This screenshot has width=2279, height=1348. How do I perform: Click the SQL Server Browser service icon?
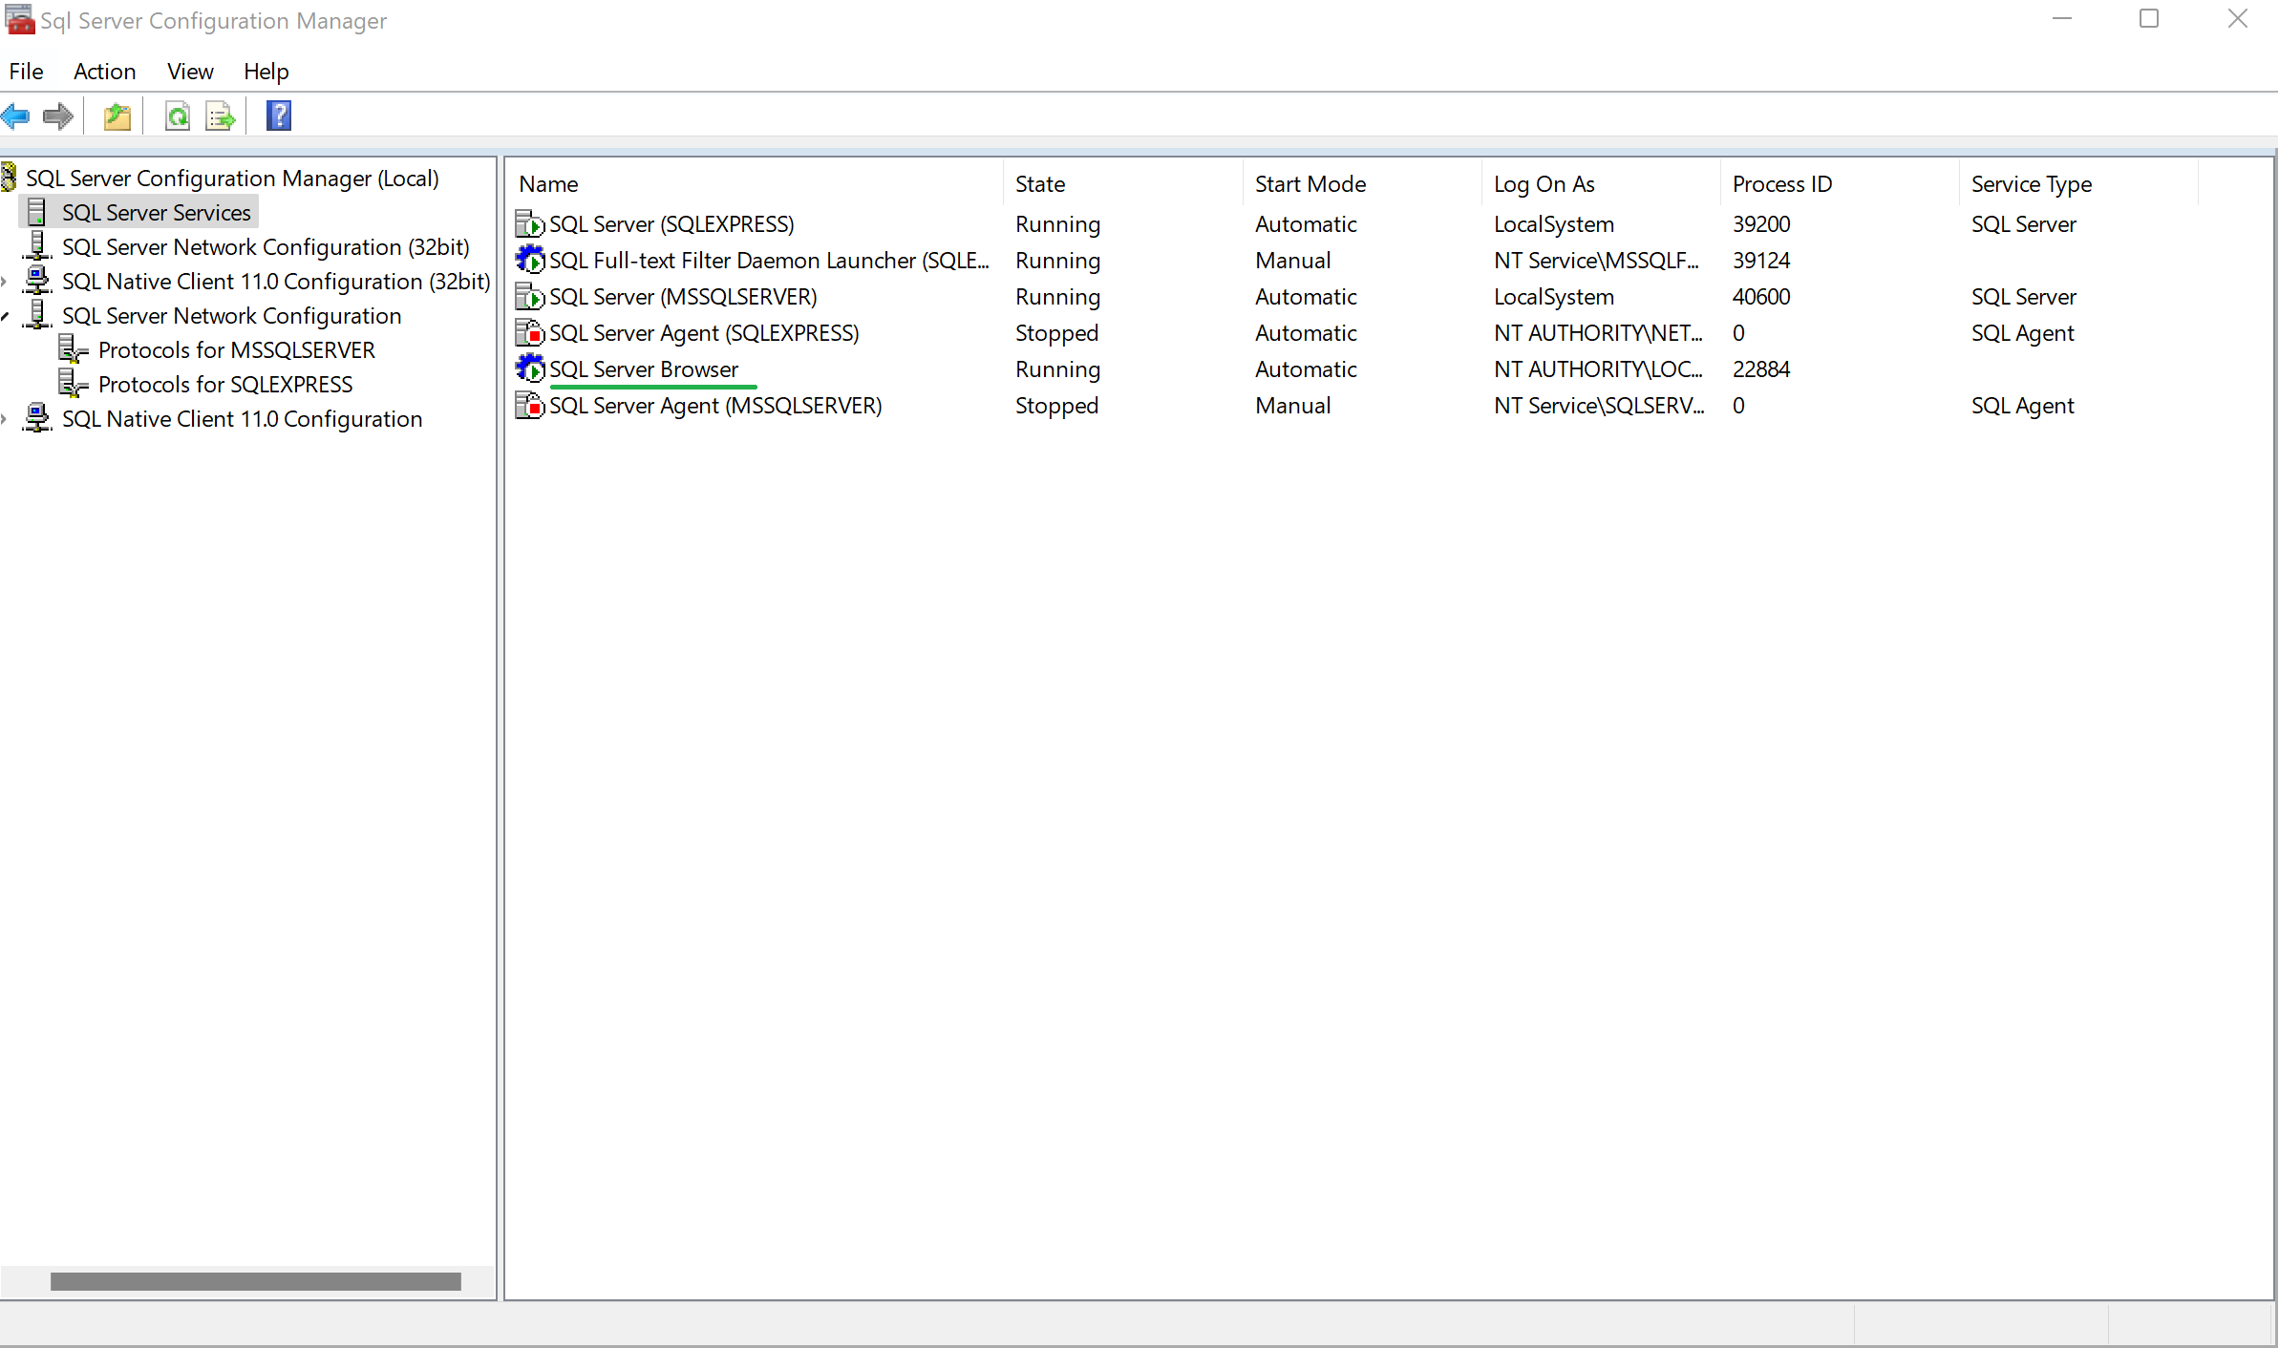tap(531, 369)
